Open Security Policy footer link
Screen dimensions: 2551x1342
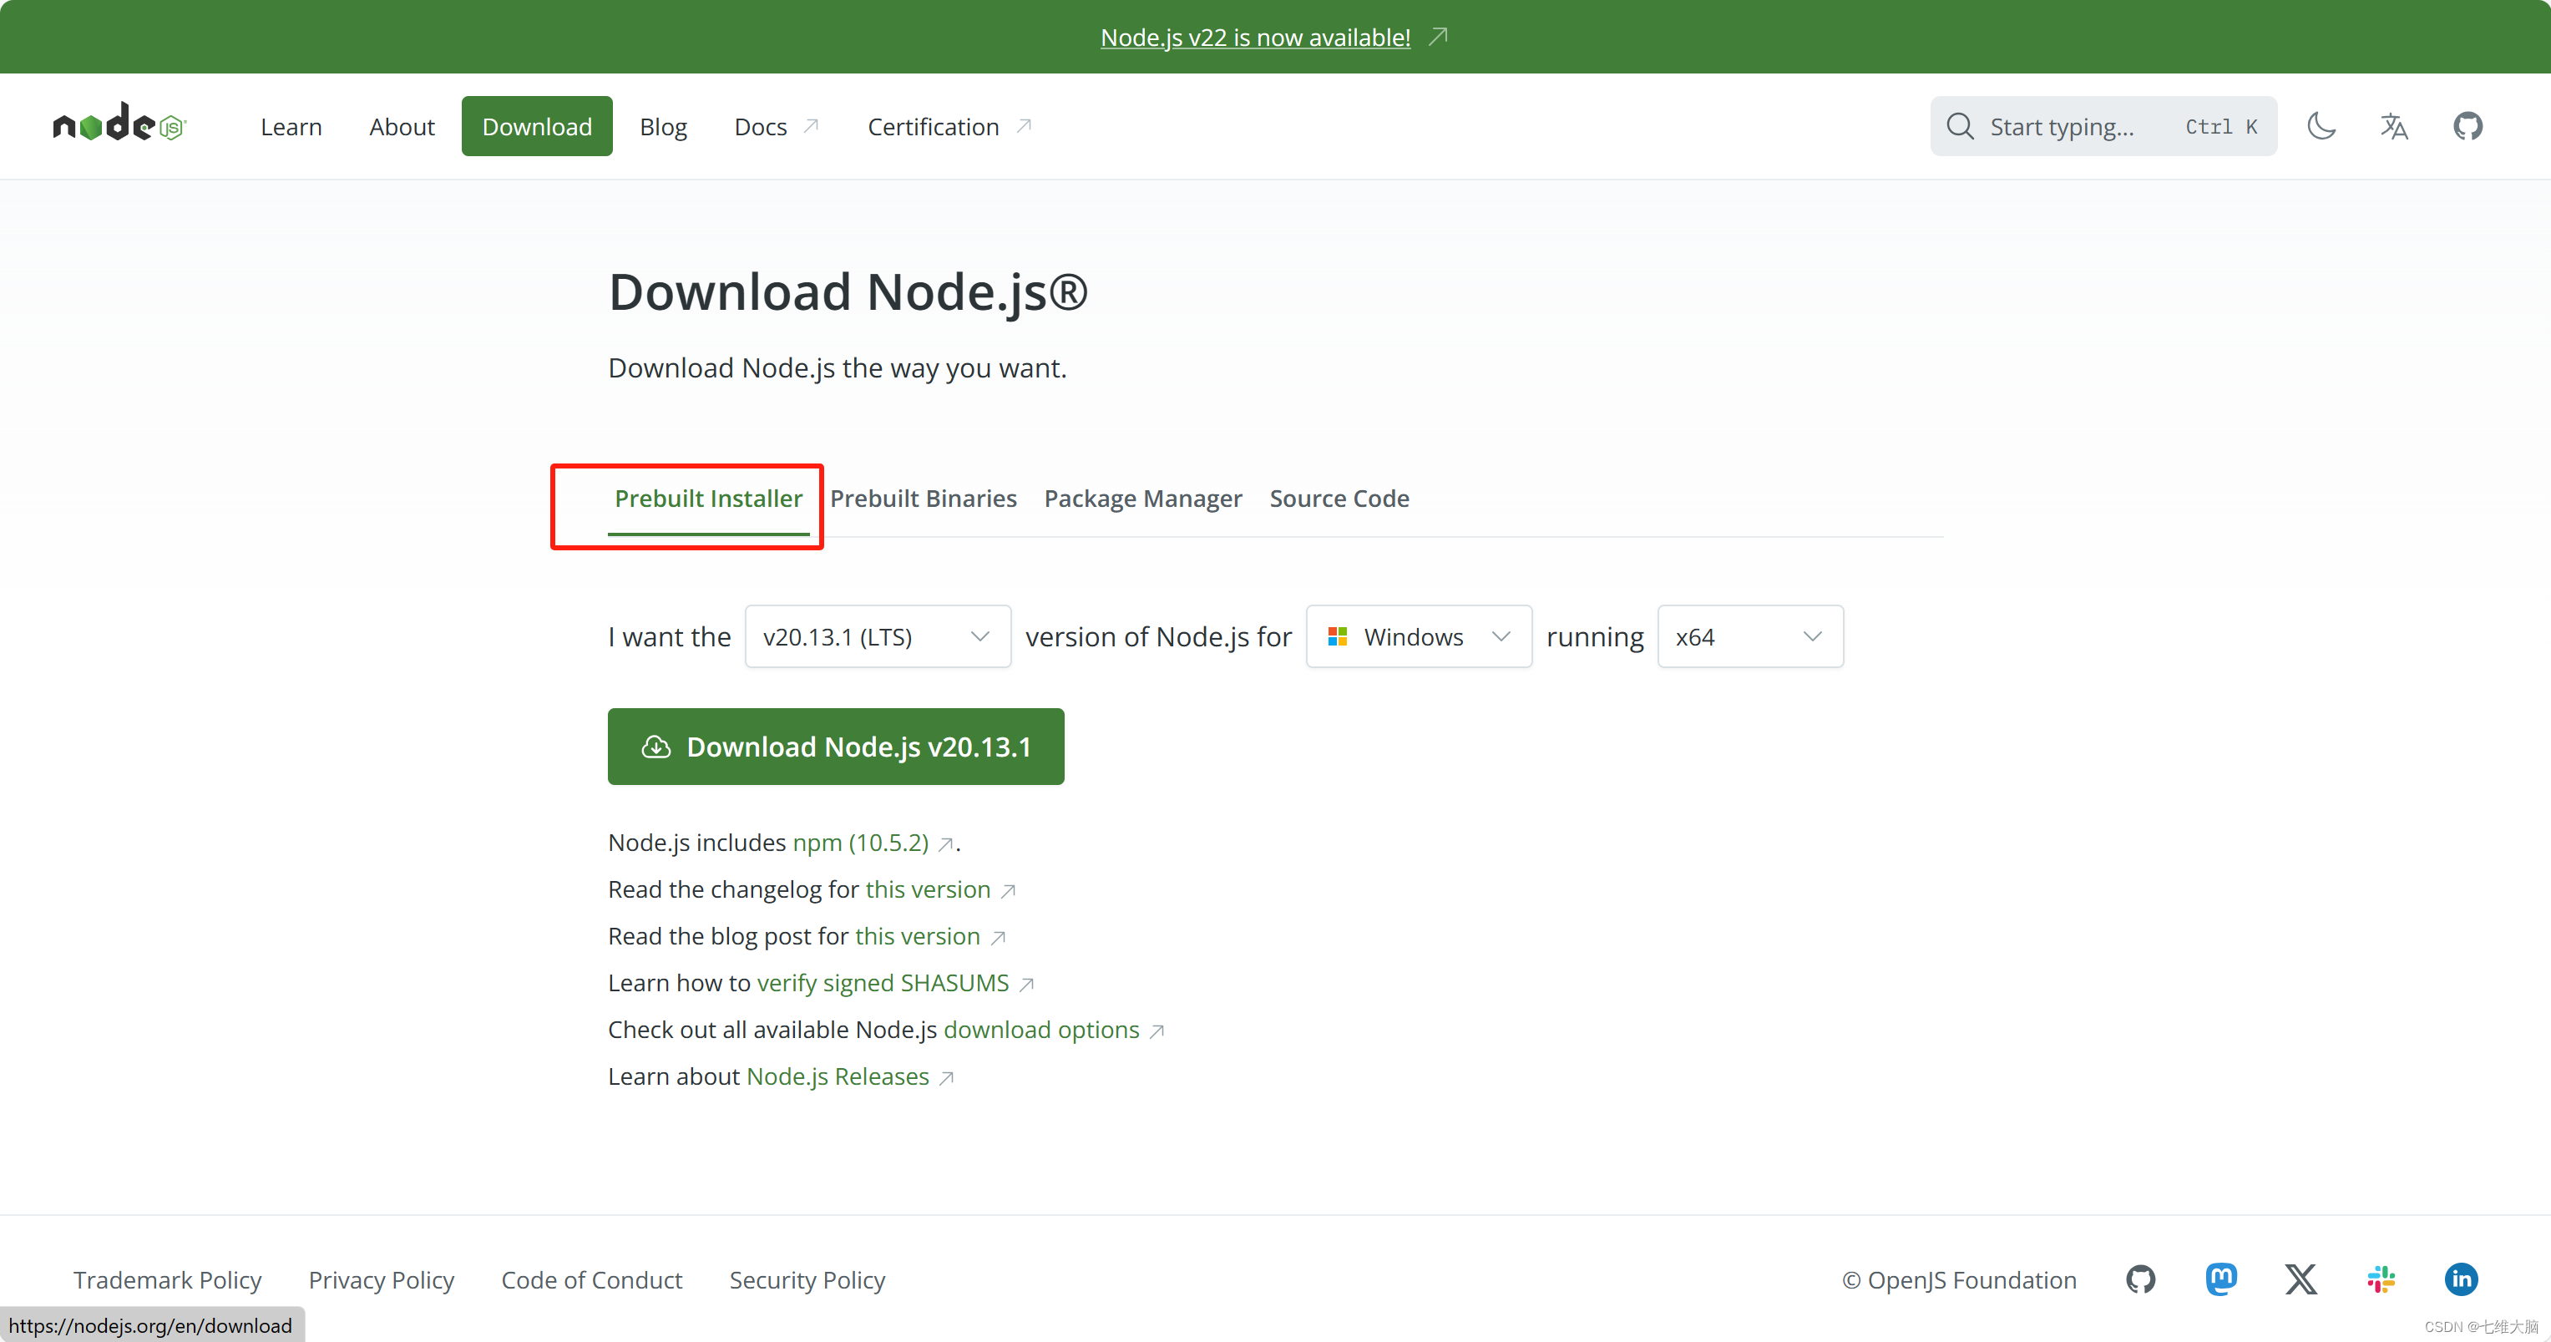coord(807,1279)
